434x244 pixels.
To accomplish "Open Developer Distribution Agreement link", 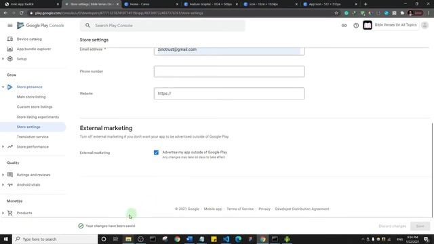I will [302, 209].
